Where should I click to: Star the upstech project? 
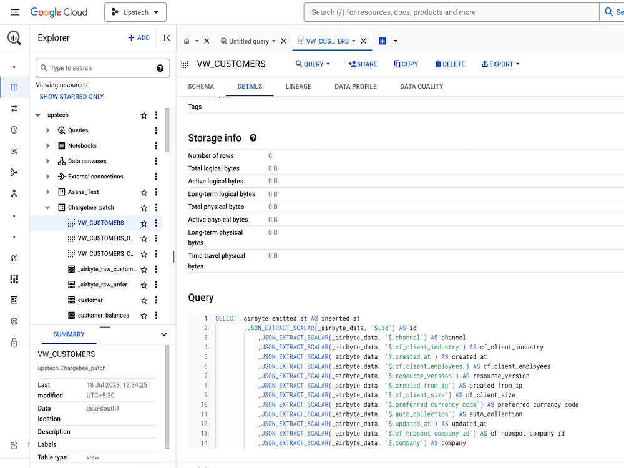144,115
